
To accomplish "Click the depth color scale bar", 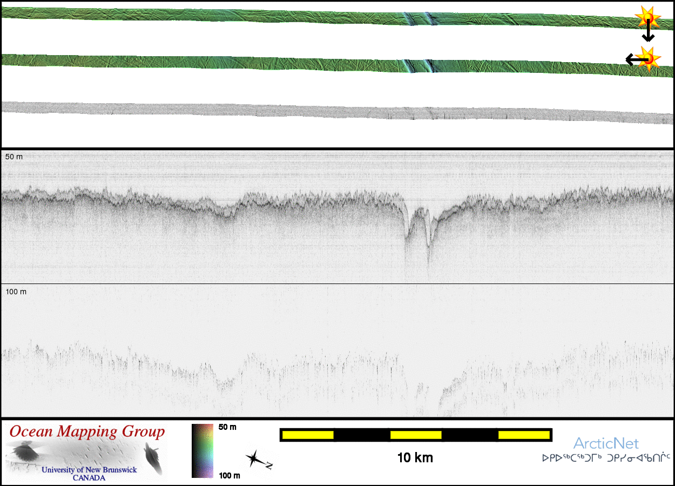I will pyautogui.click(x=202, y=451).
